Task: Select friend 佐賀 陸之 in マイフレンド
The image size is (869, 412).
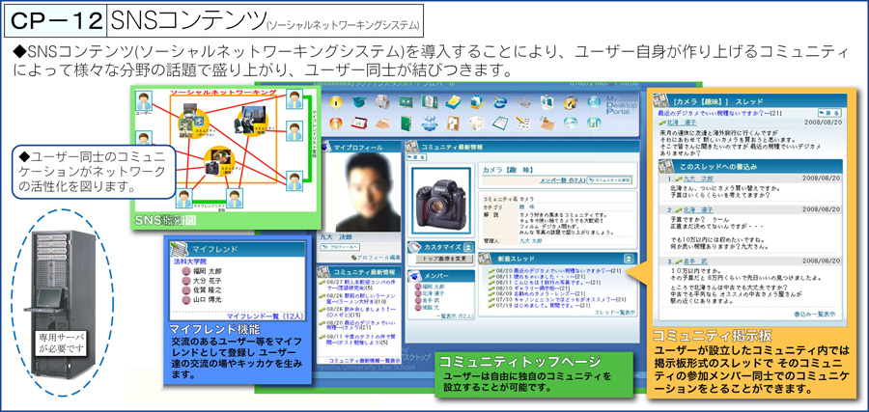Action: click(208, 291)
